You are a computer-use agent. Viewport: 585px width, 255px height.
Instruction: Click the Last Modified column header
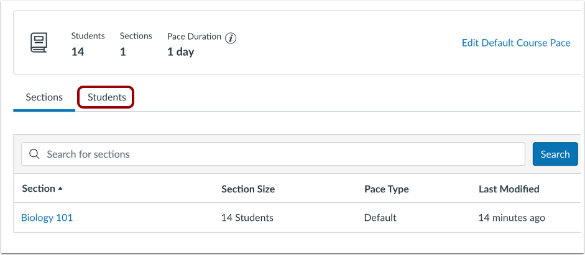coord(509,189)
